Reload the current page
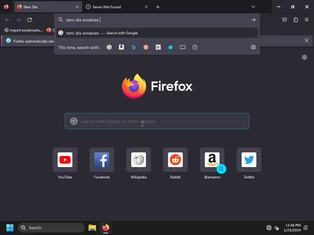 [29, 20]
